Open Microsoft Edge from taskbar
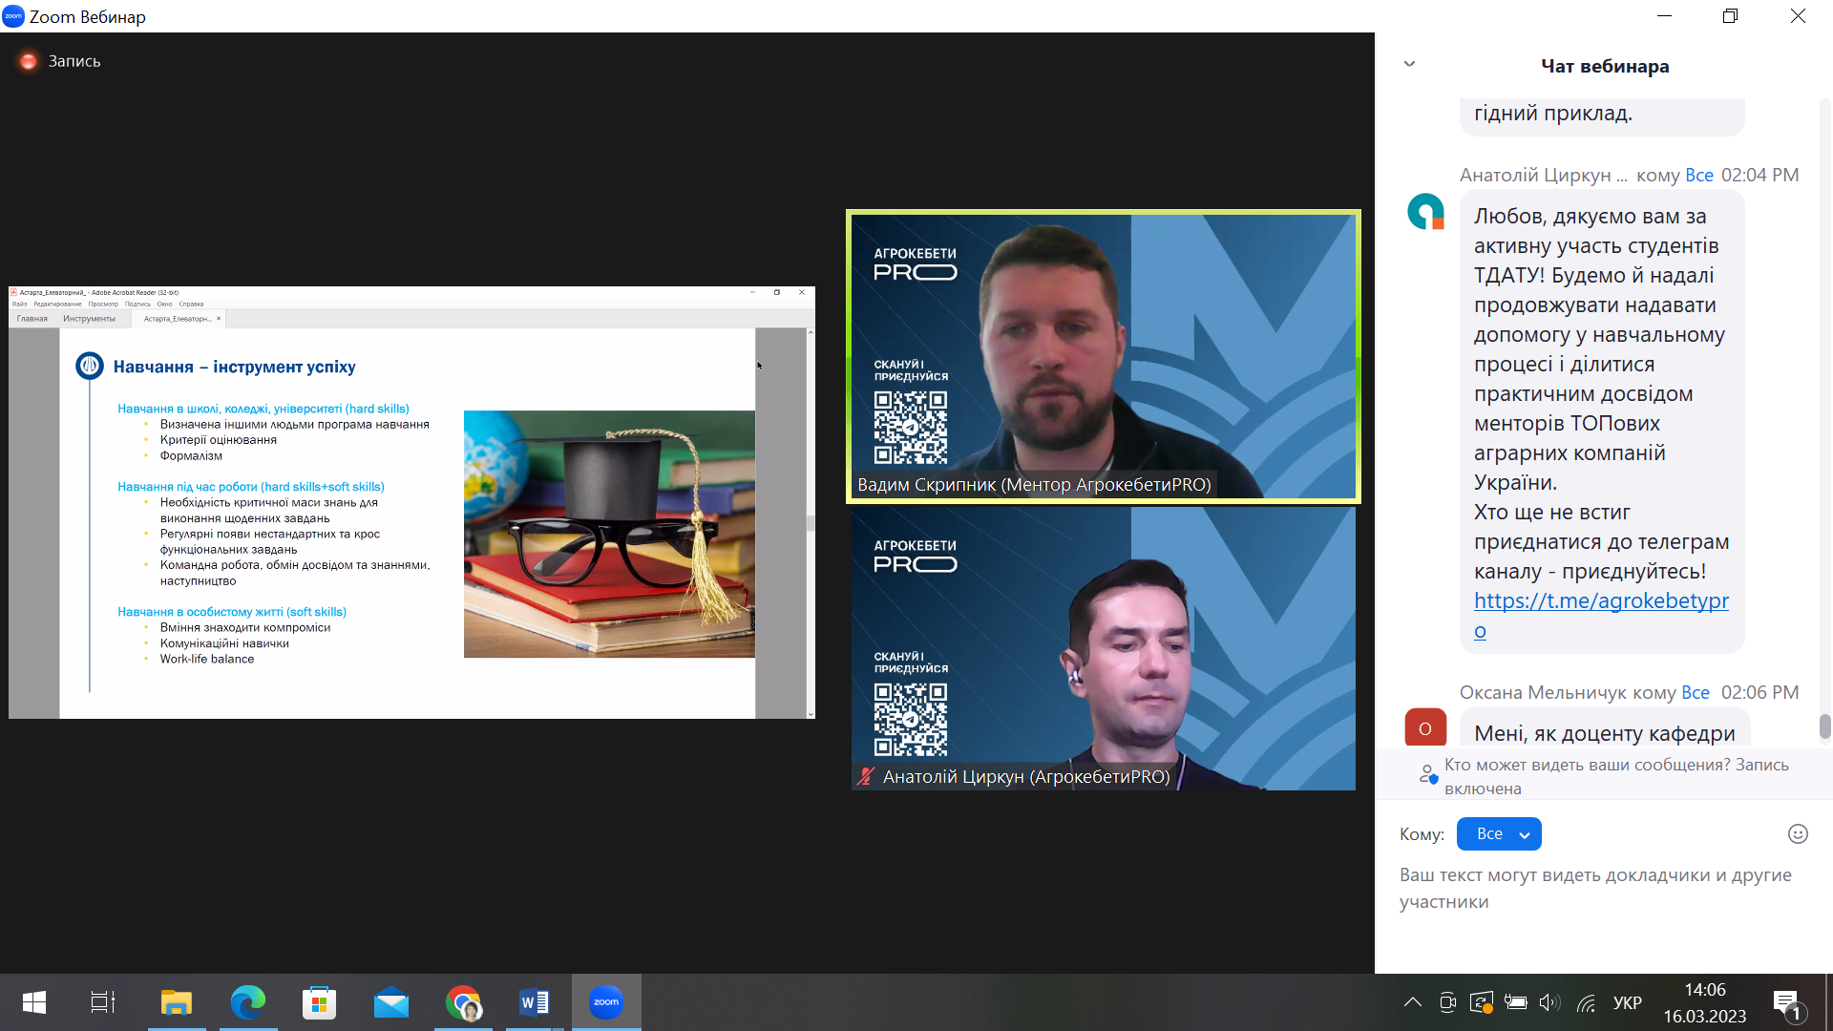 pos(248,1002)
